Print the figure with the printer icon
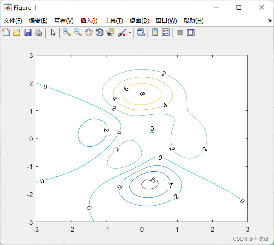274x245 pixels. click(38, 33)
